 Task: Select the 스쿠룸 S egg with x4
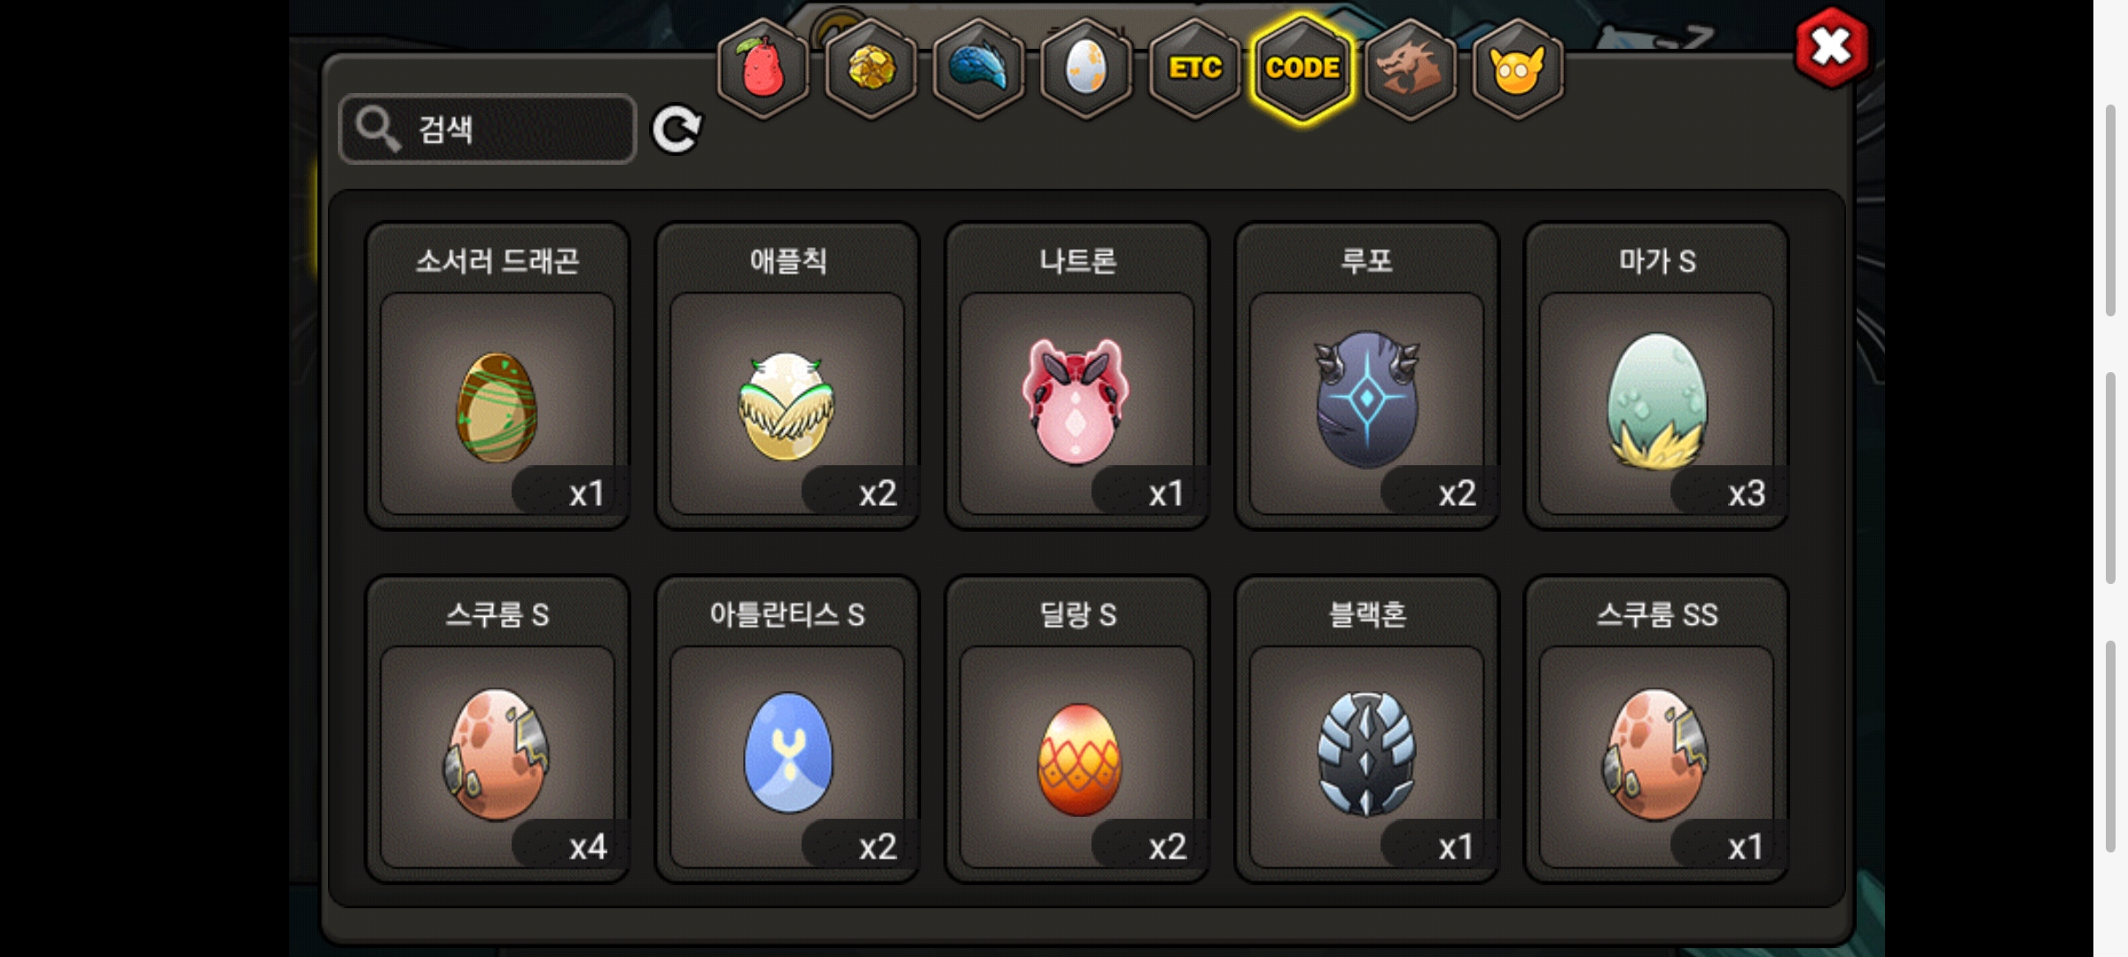(x=497, y=729)
